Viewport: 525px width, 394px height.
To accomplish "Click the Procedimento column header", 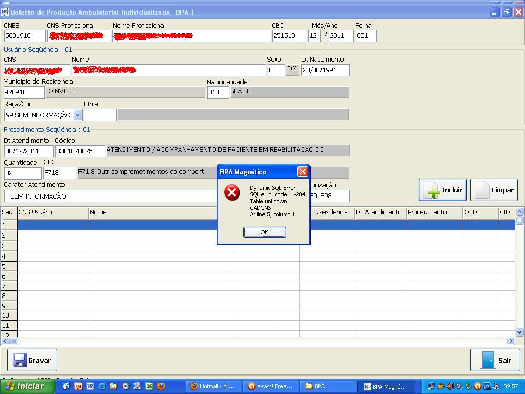I will click(435, 212).
